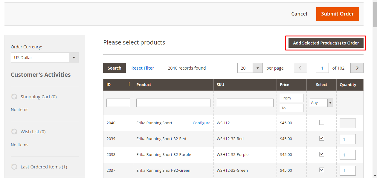Open the Order Currency dropdown
The height and width of the screenshot is (178, 377).
(74, 58)
